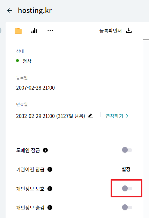Go back using the left arrow

9,10
